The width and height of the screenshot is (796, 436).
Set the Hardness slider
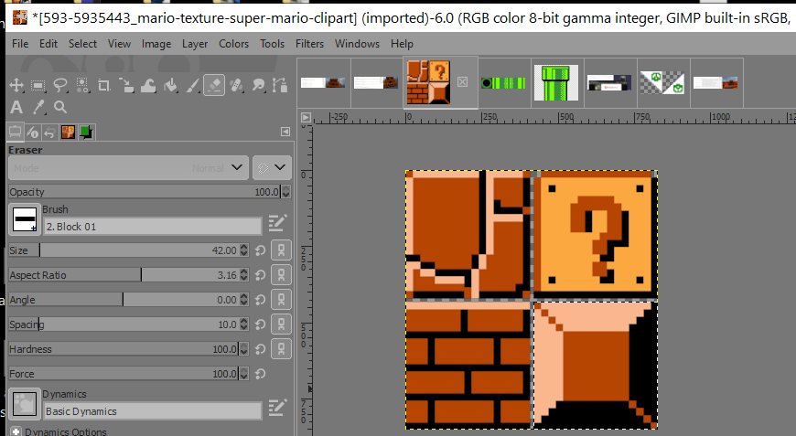click(124, 349)
